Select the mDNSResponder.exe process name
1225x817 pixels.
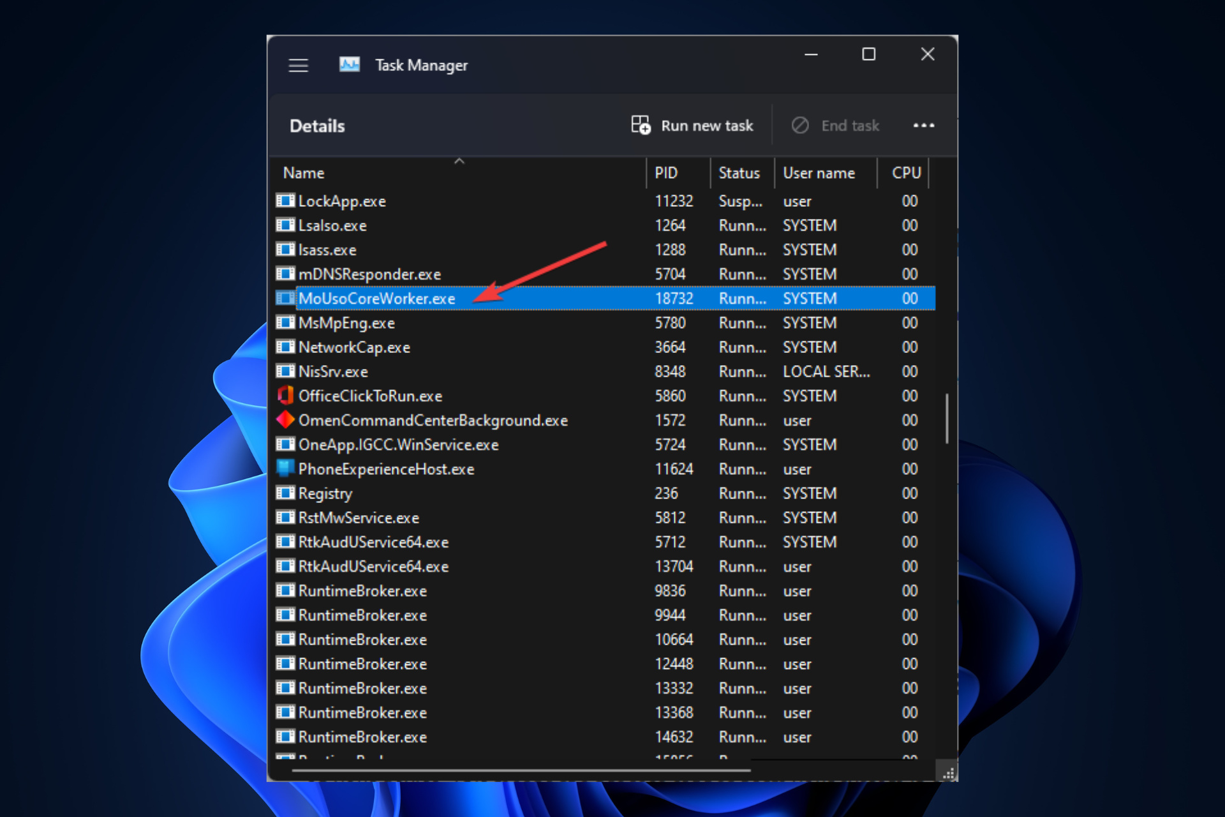[369, 274]
